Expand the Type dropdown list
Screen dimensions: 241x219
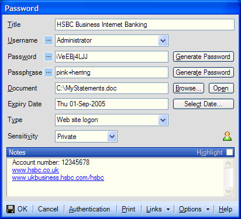(163, 120)
